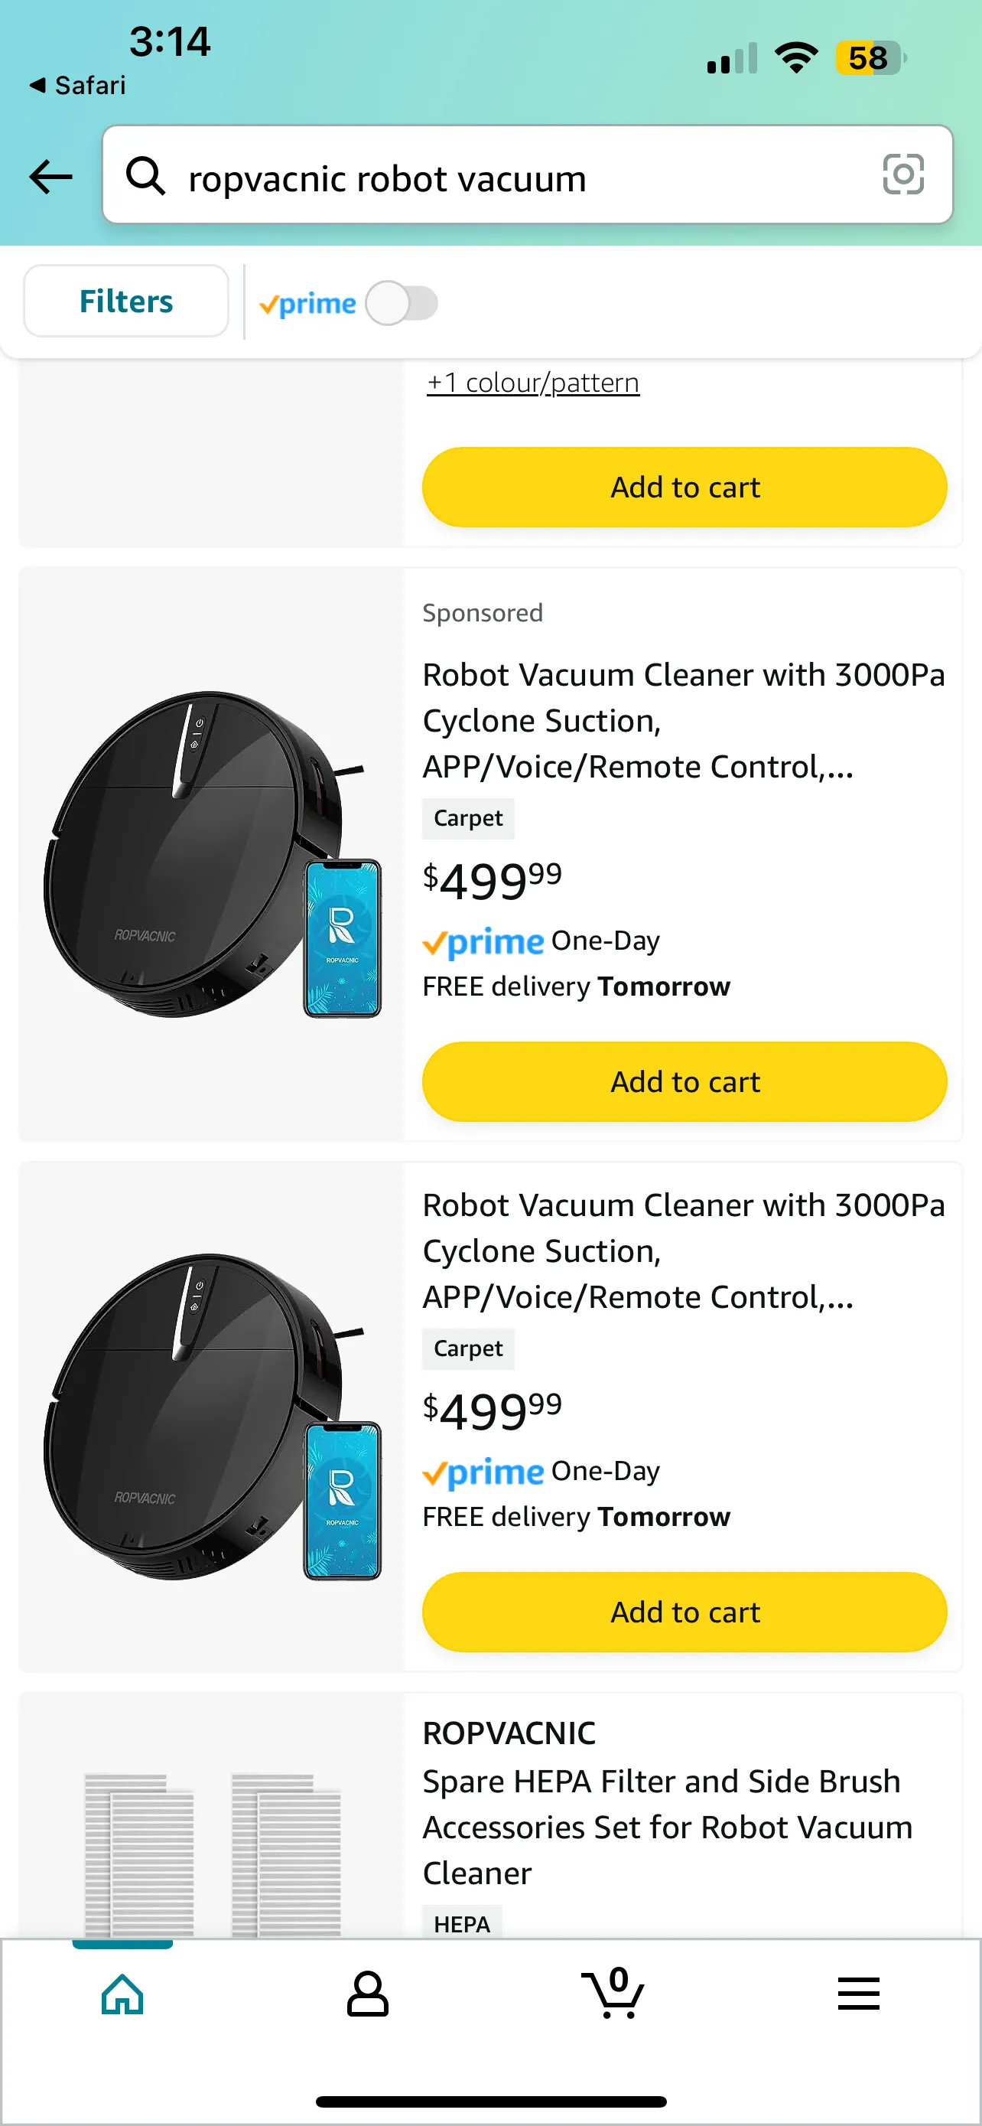
Task: Expand +1 colour/pattern options
Action: [532, 383]
